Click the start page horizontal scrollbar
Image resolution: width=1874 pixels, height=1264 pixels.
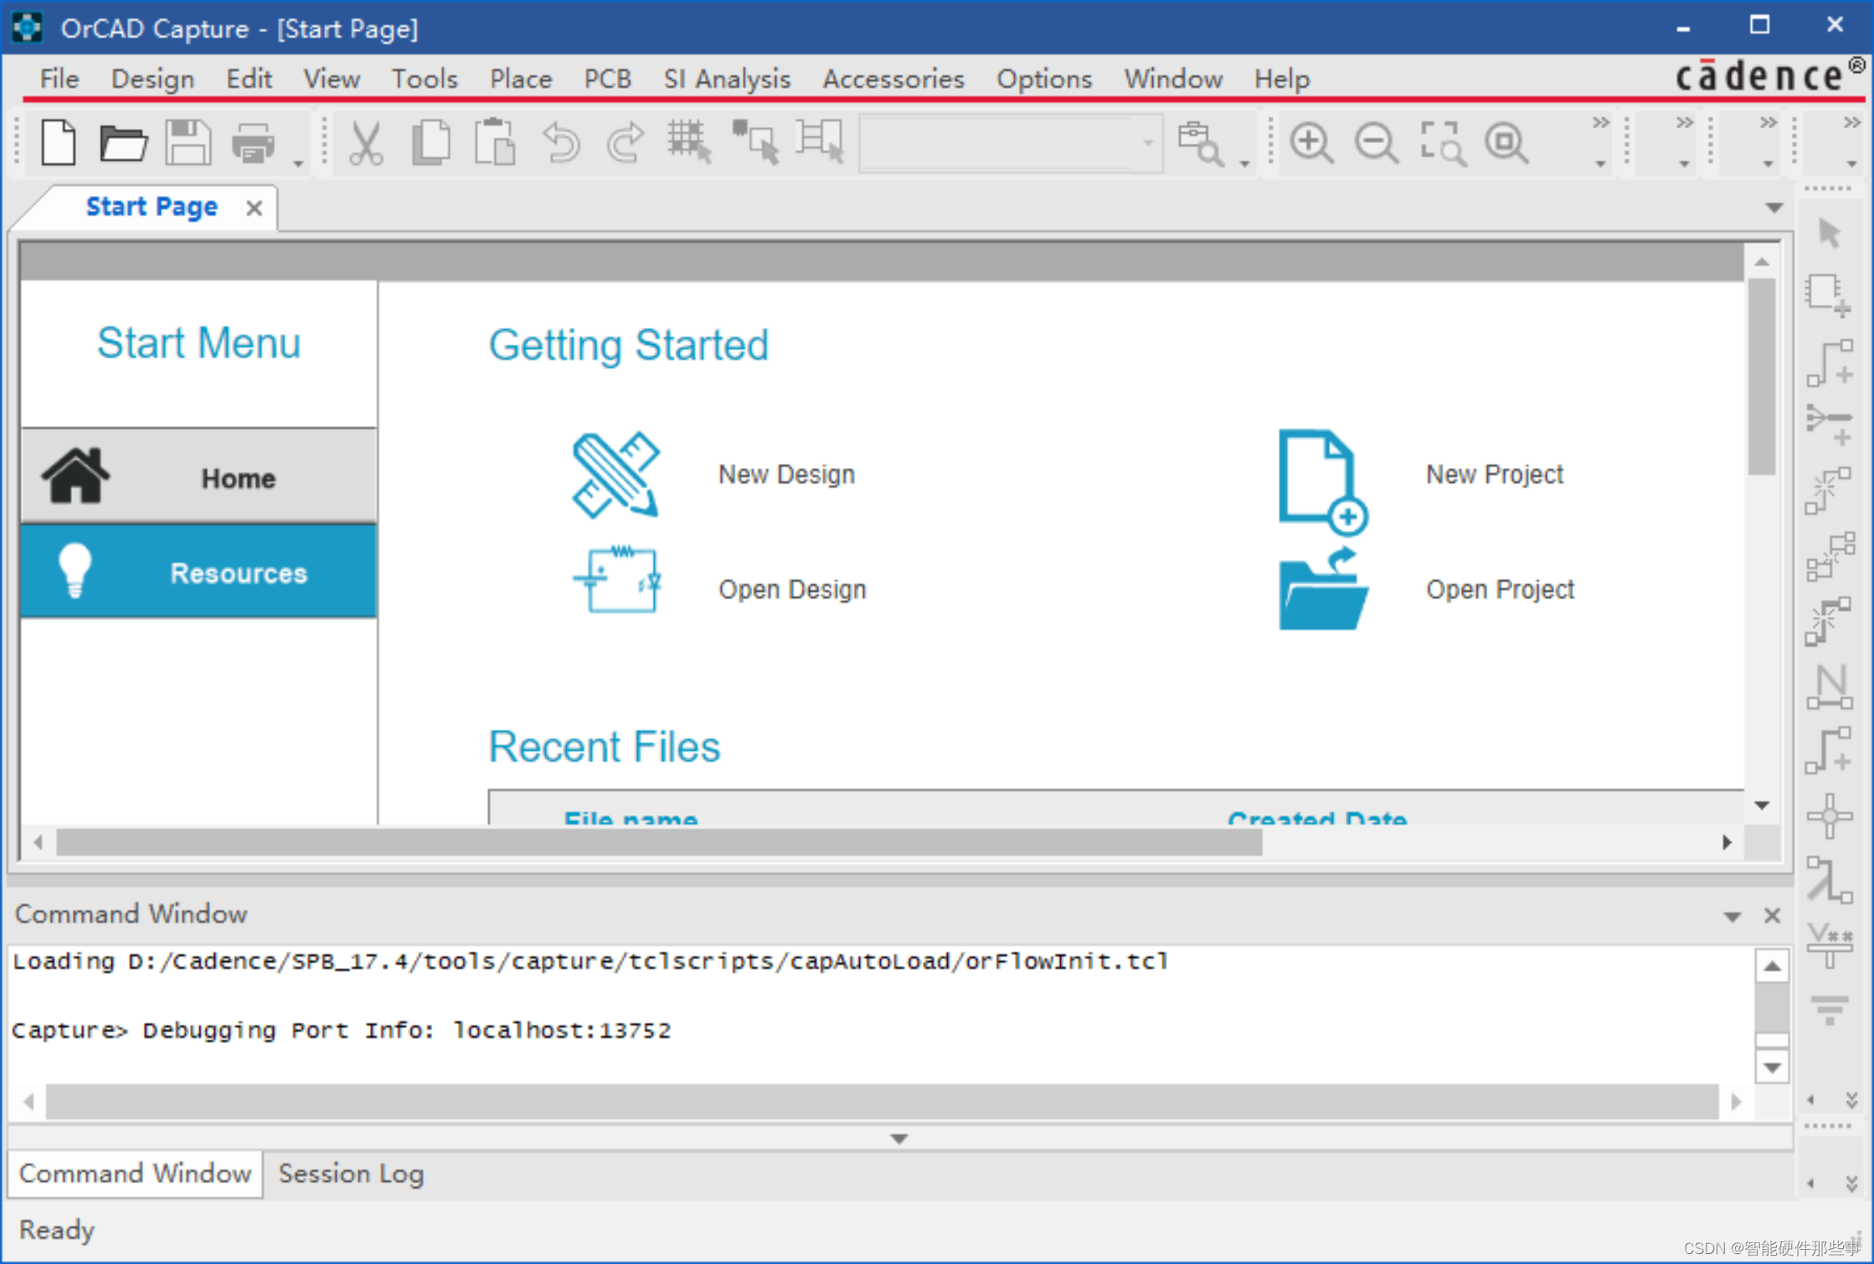click(x=658, y=842)
